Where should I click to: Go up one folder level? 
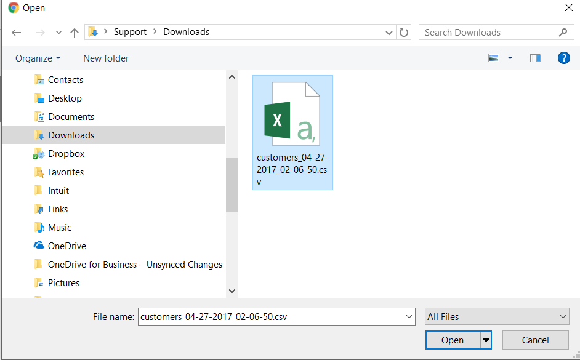[x=75, y=33]
